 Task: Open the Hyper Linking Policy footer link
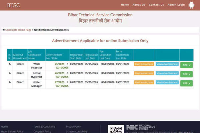(12, 131)
